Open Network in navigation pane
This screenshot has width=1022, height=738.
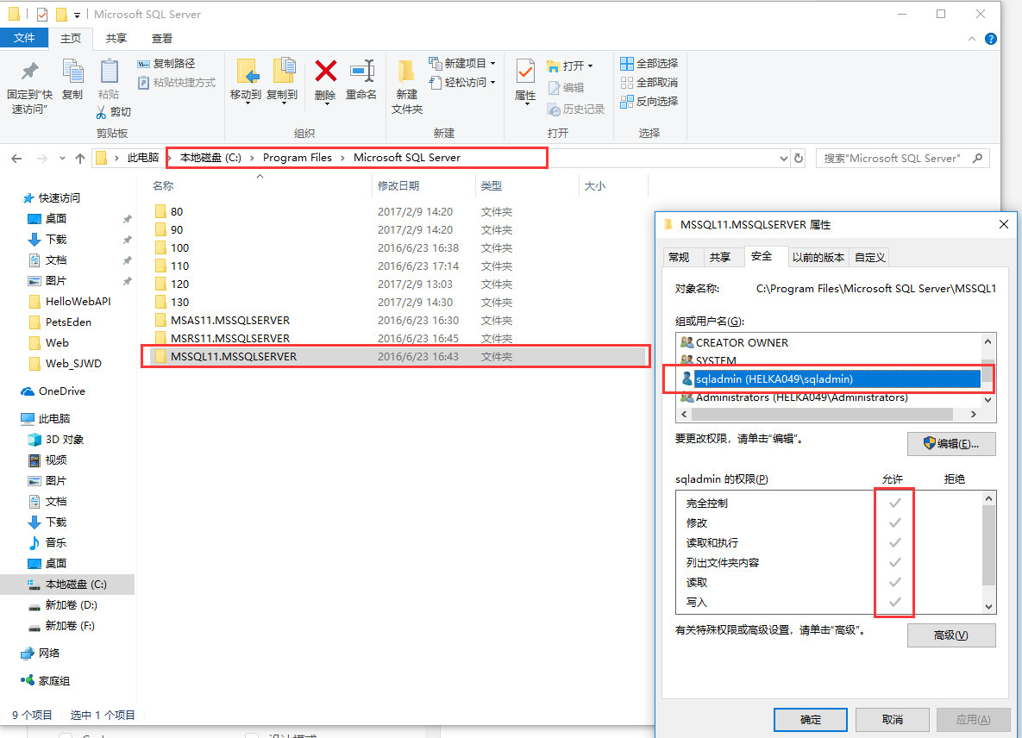[41, 654]
